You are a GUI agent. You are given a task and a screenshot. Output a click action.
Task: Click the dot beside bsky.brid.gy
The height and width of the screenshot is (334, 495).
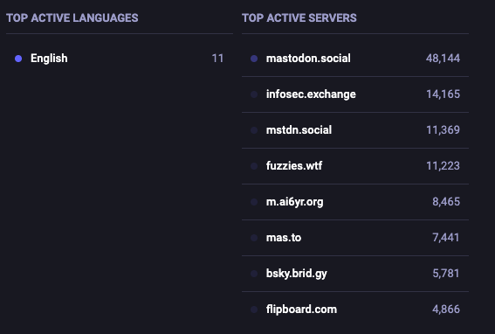[x=254, y=274]
